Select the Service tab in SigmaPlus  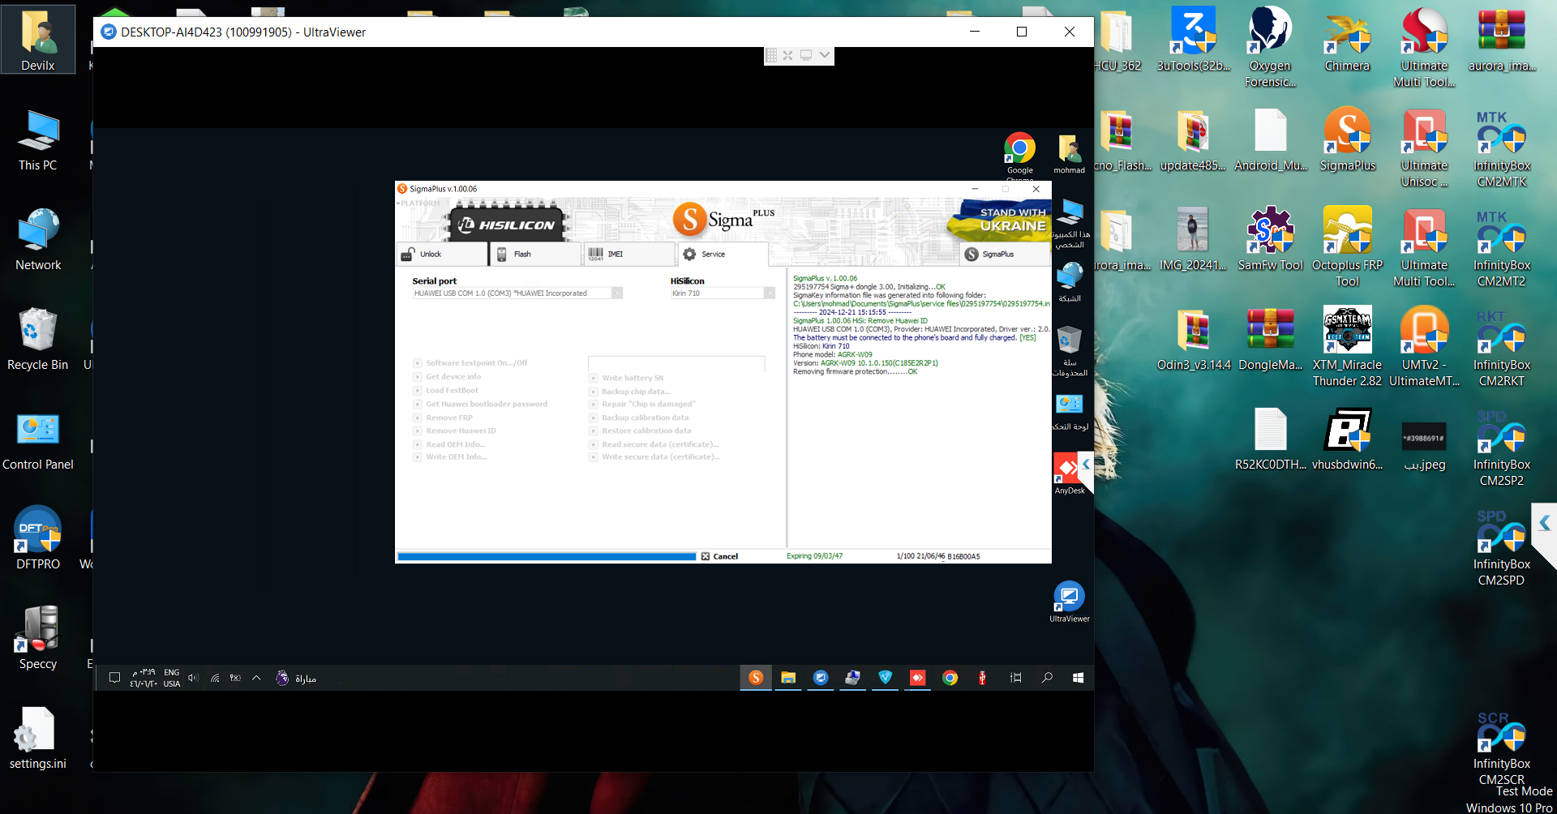pyautogui.click(x=723, y=254)
